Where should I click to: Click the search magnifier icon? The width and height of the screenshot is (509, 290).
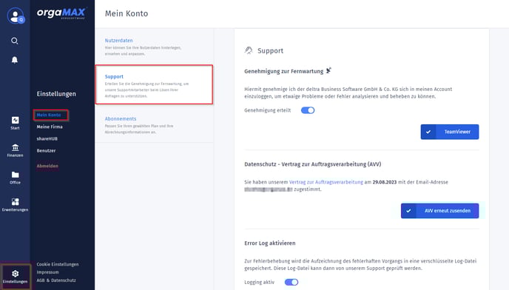[15, 41]
